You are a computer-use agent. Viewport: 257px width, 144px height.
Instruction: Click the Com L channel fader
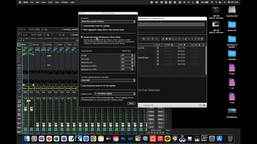(25, 109)
